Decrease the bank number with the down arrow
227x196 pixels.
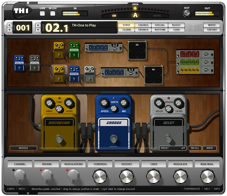tap(9, 30)
